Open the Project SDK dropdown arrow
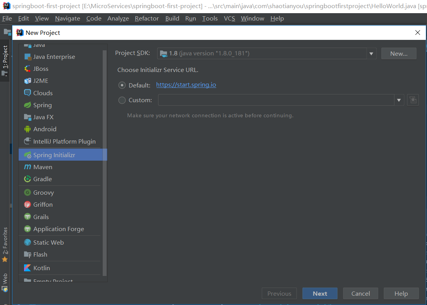 pyautogui.click(x=371, y=53)
